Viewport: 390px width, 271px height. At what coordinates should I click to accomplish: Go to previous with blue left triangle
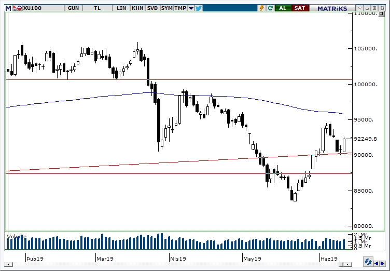click(x=377, y=263)
